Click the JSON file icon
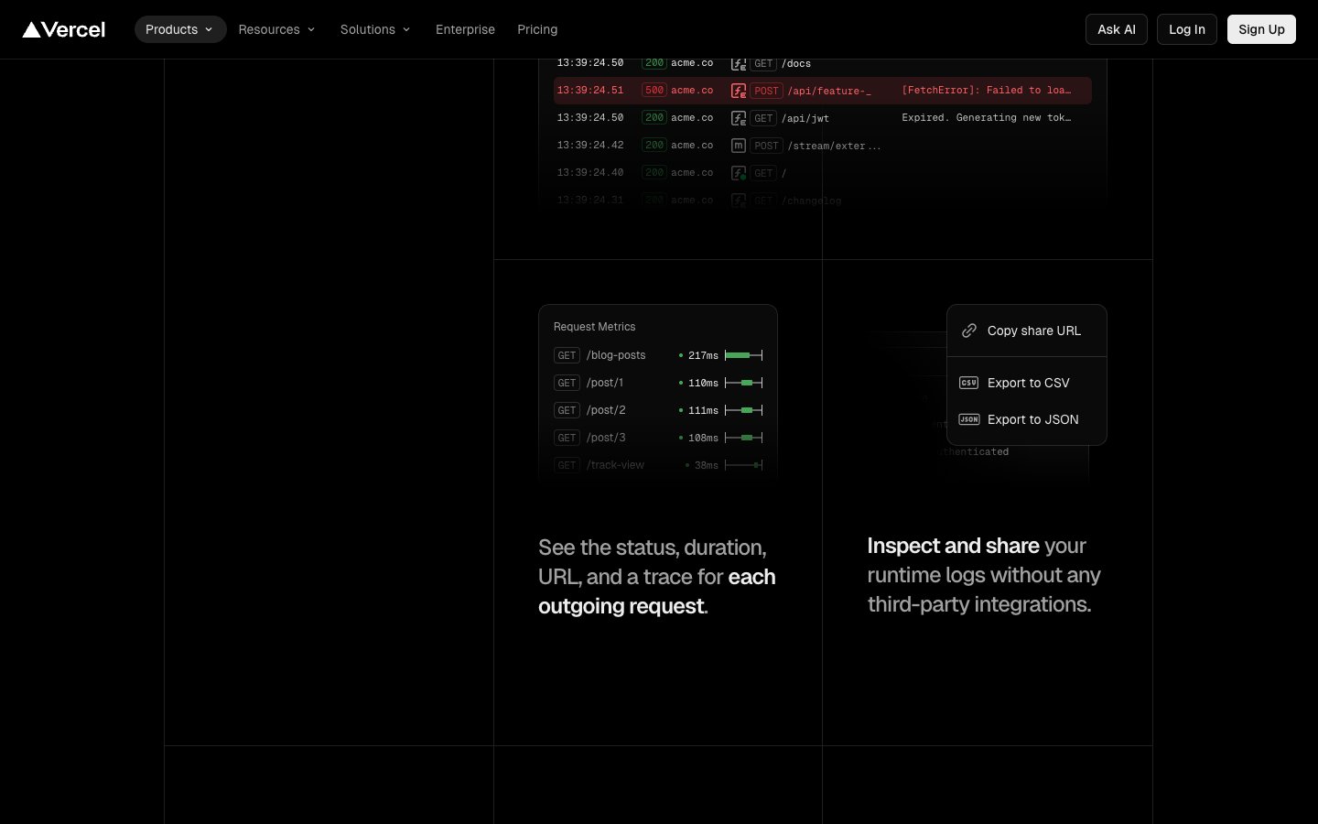 pos(968,419)
